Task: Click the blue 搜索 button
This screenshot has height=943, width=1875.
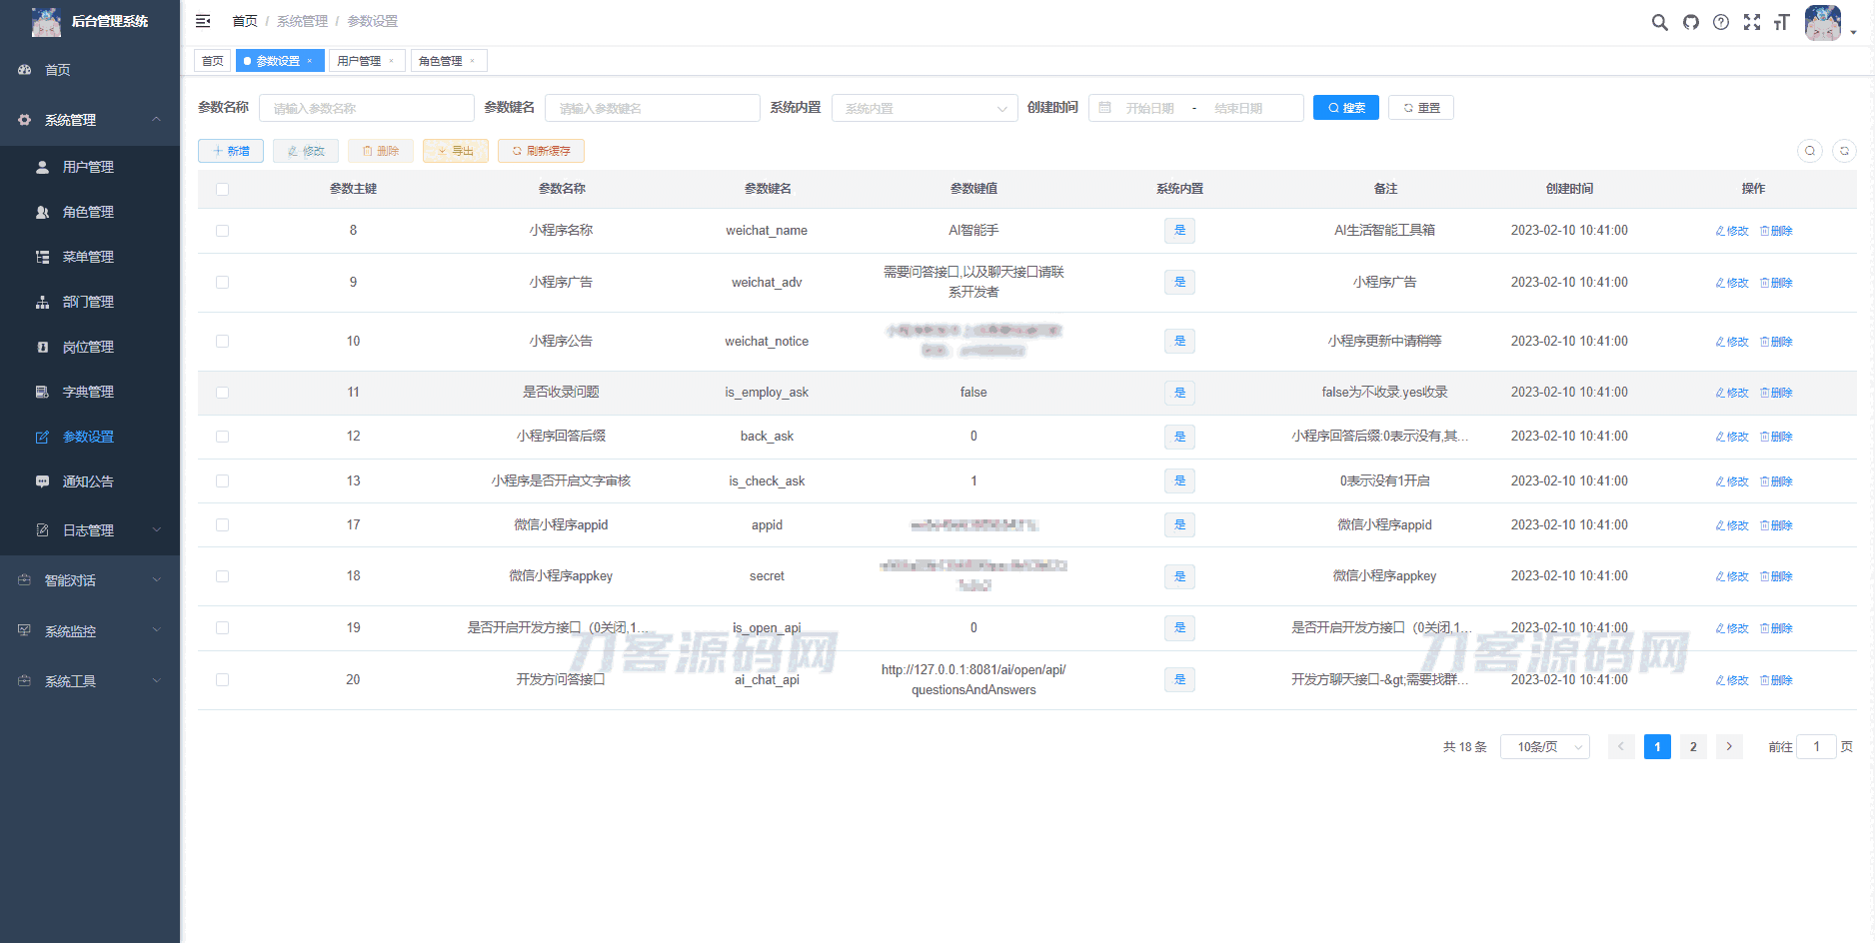Action: click(x=1345, y=108)
